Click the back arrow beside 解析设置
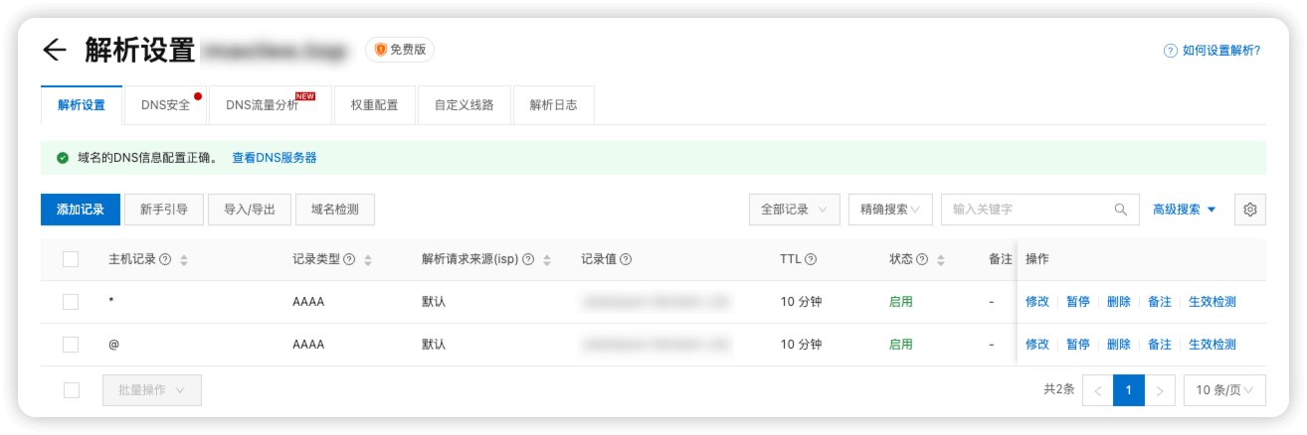Screen dimensions: 1307x435 point(54,50)
